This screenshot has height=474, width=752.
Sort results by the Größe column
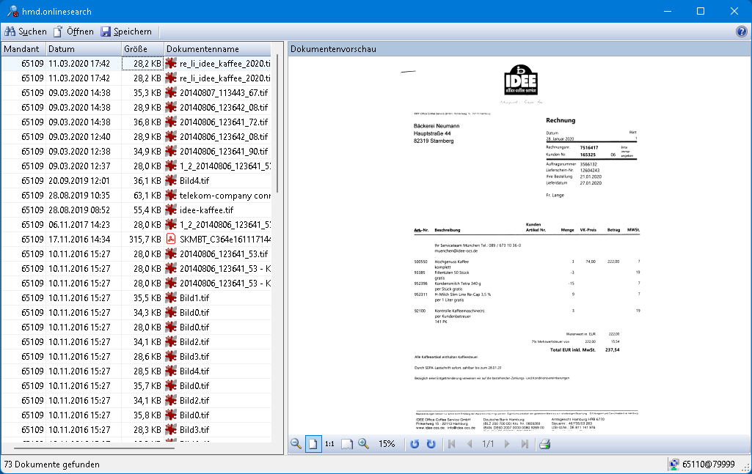pyautogui.click(x=143, y=48)
